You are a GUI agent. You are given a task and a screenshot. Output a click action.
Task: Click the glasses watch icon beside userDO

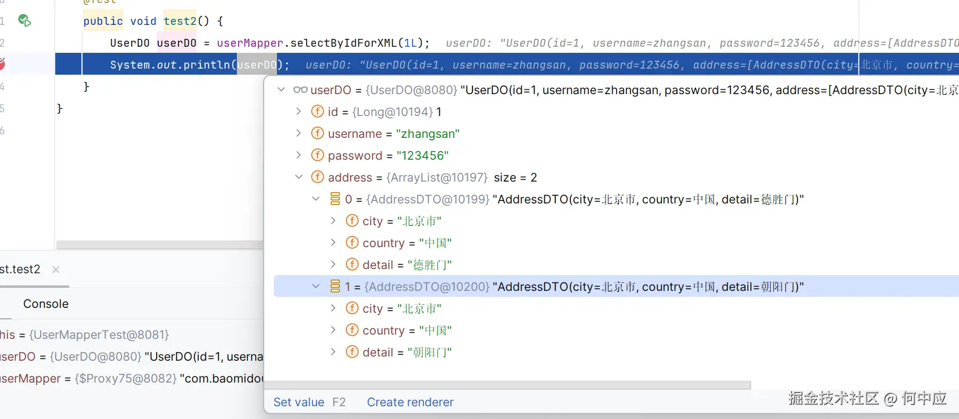[300, 90]
